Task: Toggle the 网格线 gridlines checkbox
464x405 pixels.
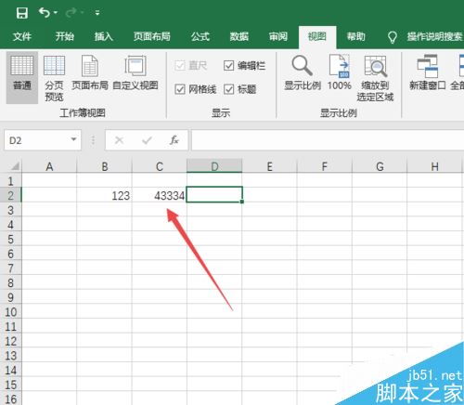Action: pyautogui.click(x=180, y=89)
